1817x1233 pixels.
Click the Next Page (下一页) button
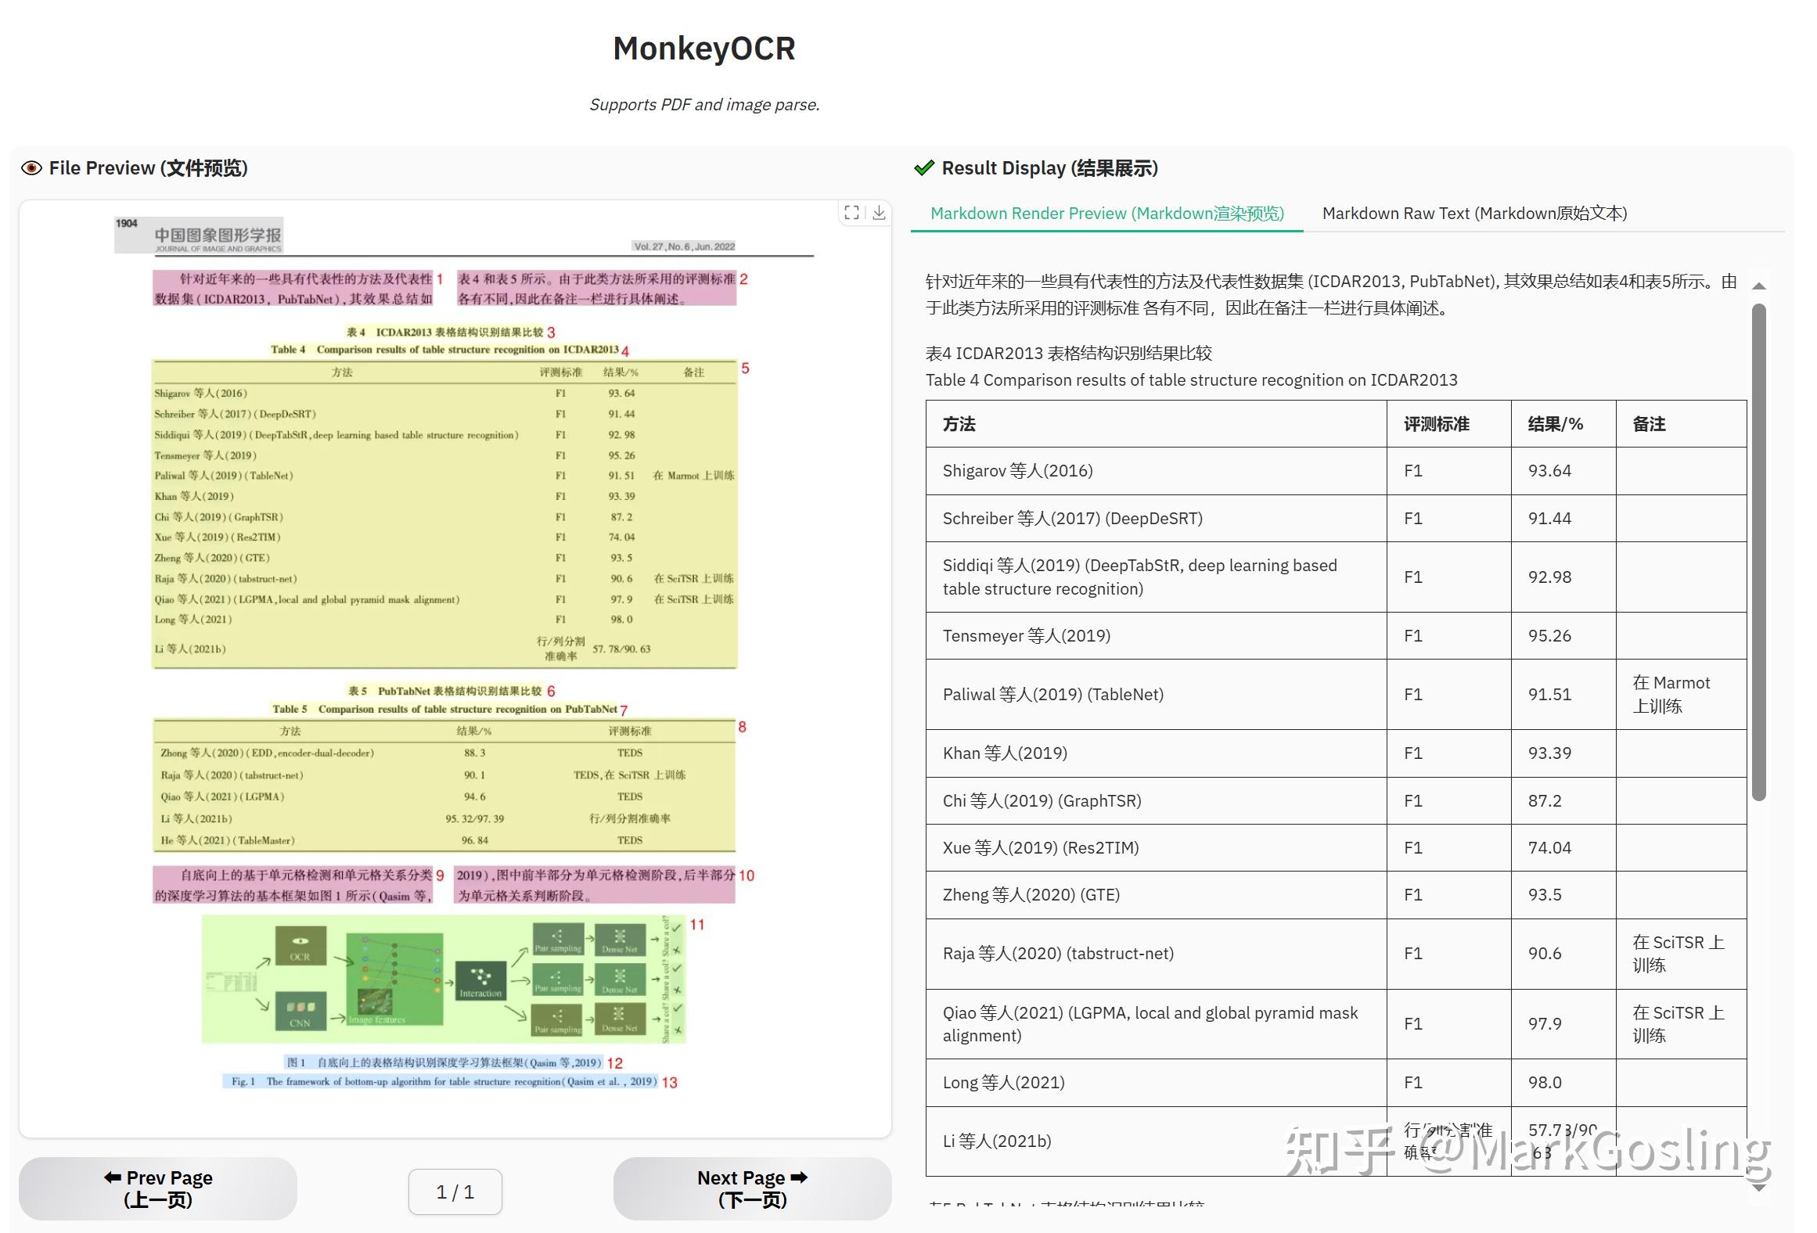click(750, 1188)
